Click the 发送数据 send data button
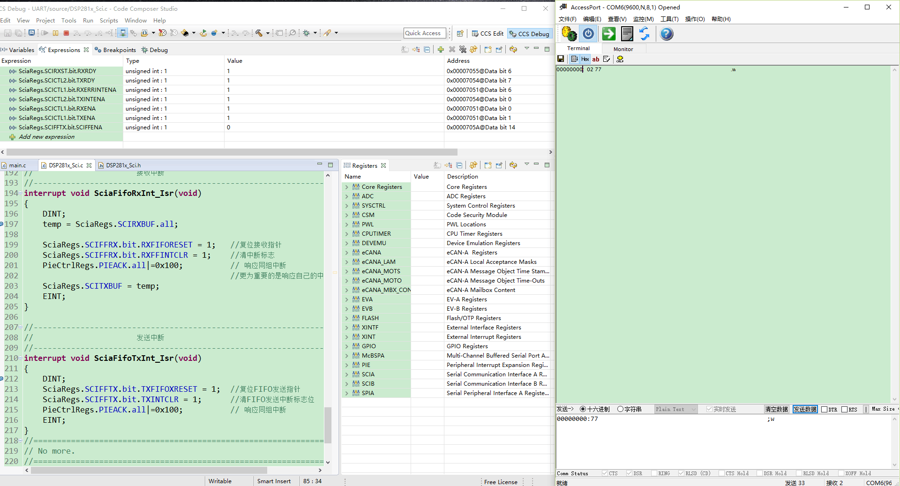Viewport: 900px width, 486px height. (805, 409)
